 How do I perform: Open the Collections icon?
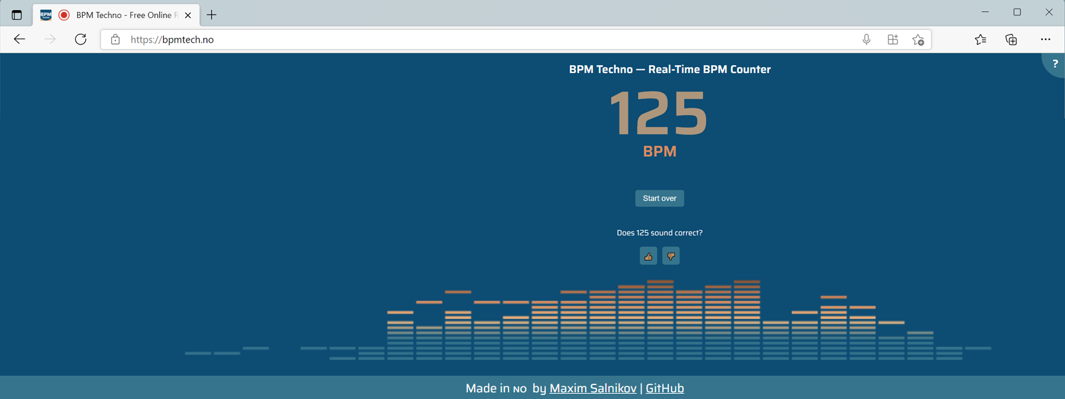[x=1011, y=40]
